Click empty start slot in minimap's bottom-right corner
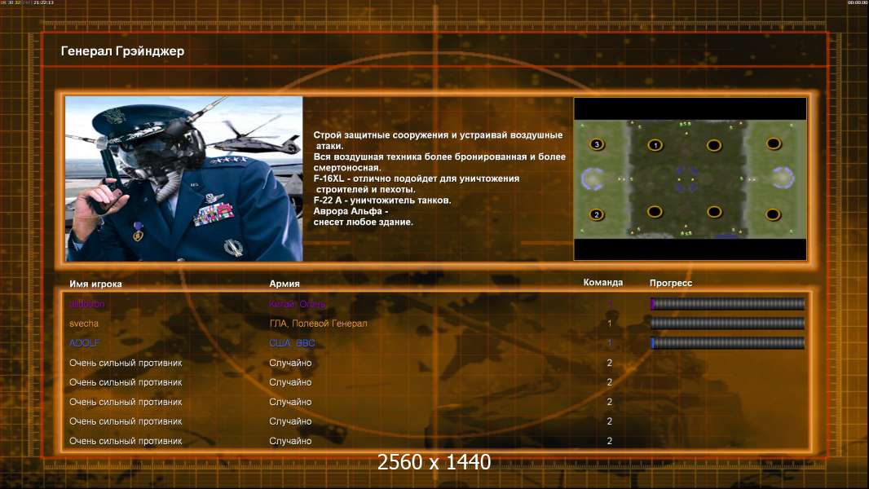 (x=774, y=214)
